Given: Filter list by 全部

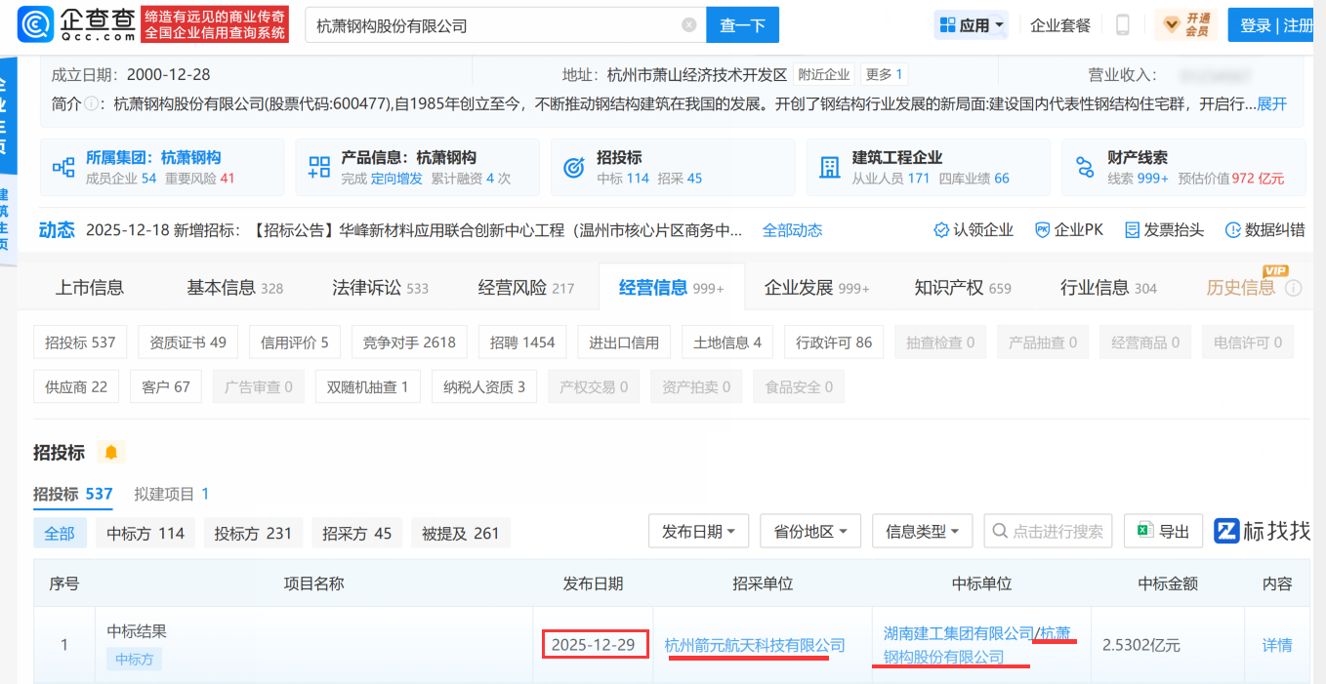Looking at the screenshot, I should pyautogui.click(x=60, y=533).
